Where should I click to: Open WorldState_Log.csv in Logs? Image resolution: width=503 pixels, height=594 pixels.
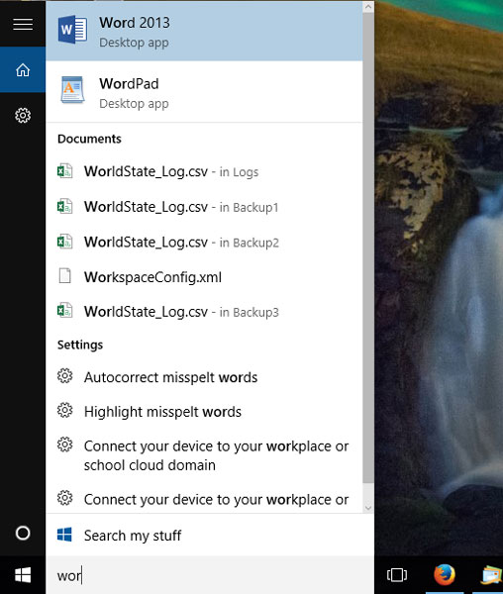pyautogui.click(x=204, y=171)
